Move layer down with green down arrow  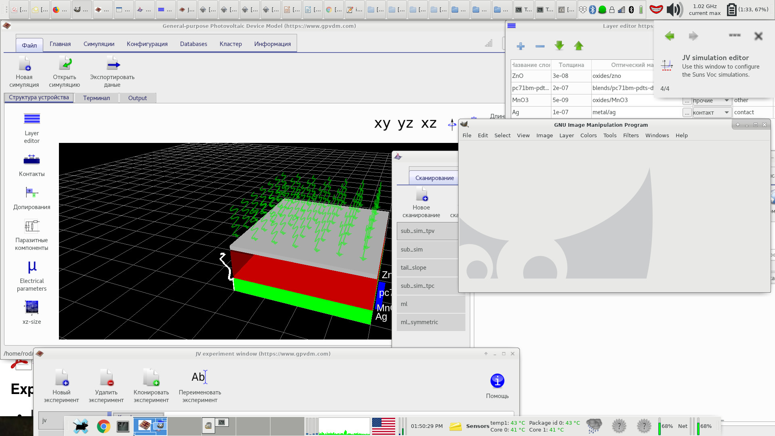coord(559,46)
